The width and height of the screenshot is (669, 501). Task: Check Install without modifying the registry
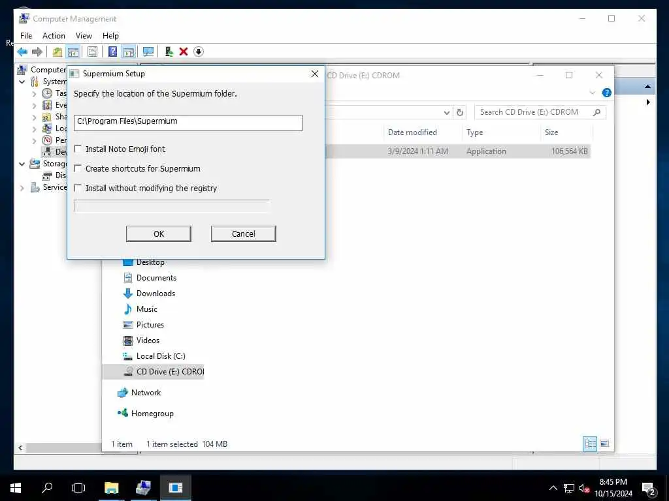(78, 188)
